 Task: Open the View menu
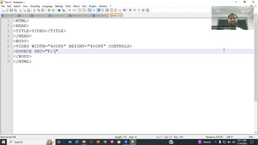tap(25, 6)
